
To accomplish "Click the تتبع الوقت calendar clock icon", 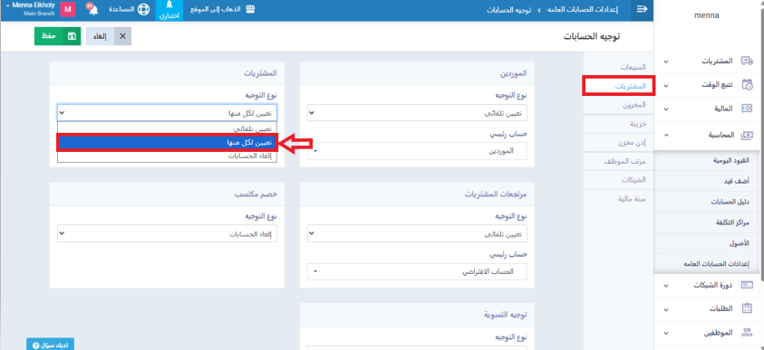I will [747, 85].
